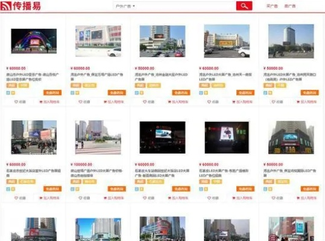Open thumbnail of blue glass tower at intersection

pyautogui.click(x=291, y=41)
